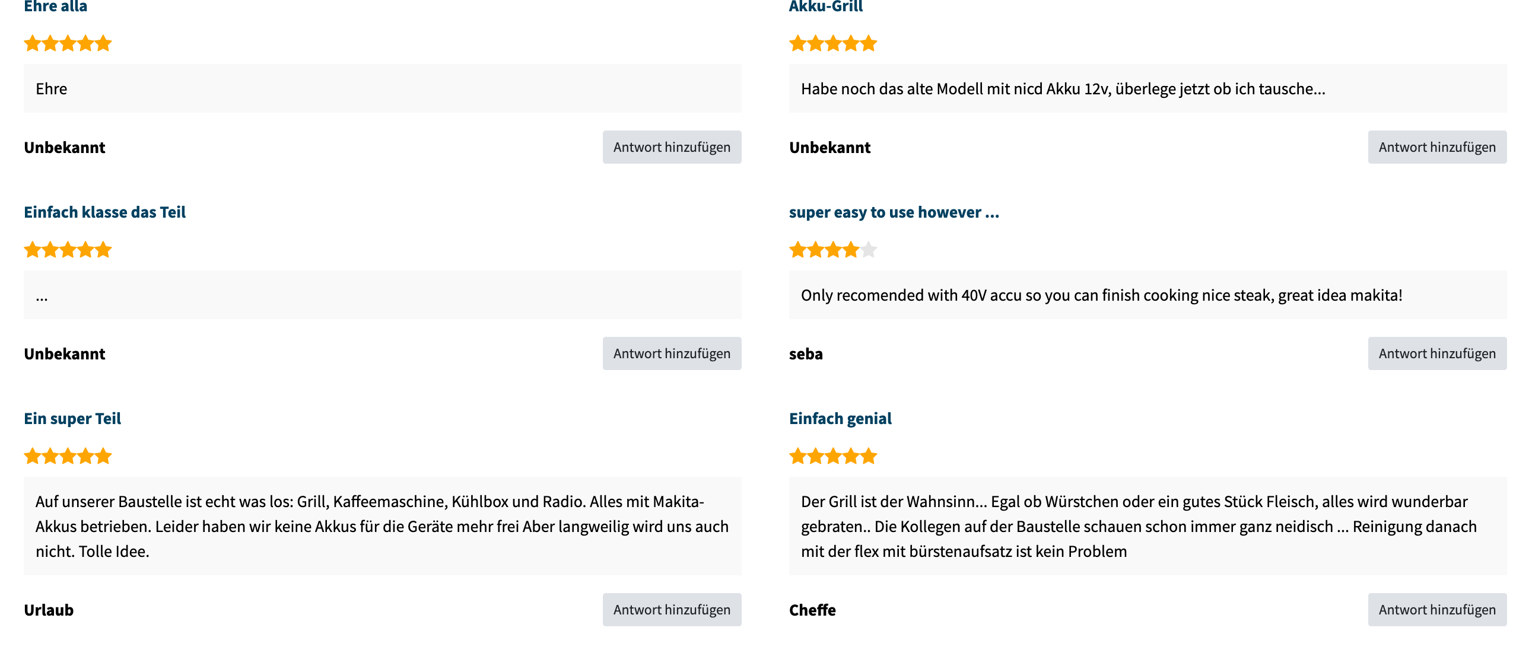
Task: Click the star rating under 'Ein super Teil'
Action: coord(68,456)
